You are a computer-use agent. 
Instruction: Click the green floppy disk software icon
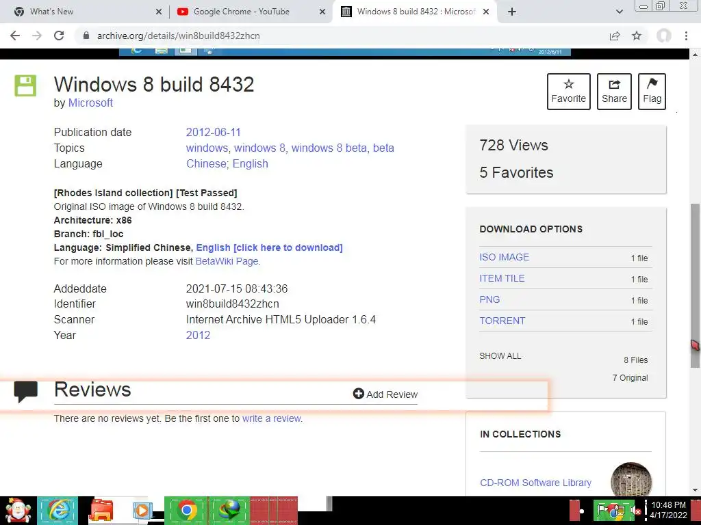pyautogui.click(x=25, y=85)
